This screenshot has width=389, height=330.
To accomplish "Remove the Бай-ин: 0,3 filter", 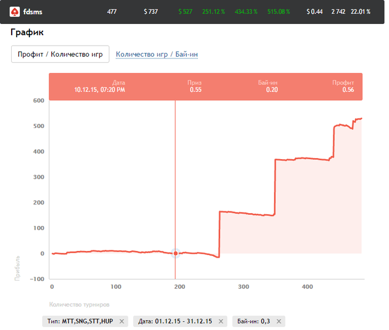I will point(279,321).
